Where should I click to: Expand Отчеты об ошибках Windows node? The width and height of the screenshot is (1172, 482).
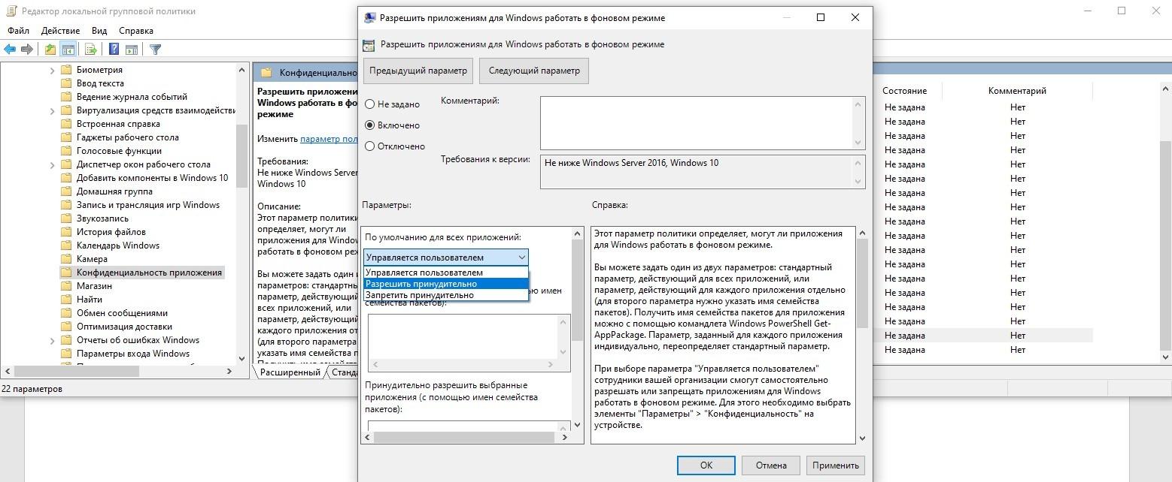(x=52, y=340)
